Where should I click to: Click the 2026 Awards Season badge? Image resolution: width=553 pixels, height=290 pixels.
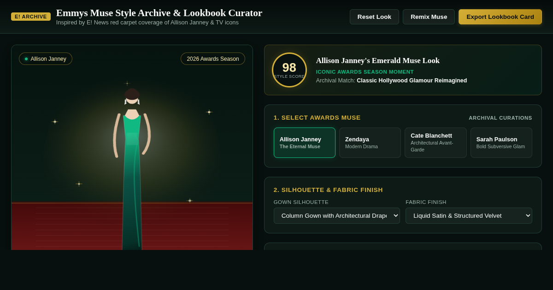213,59
